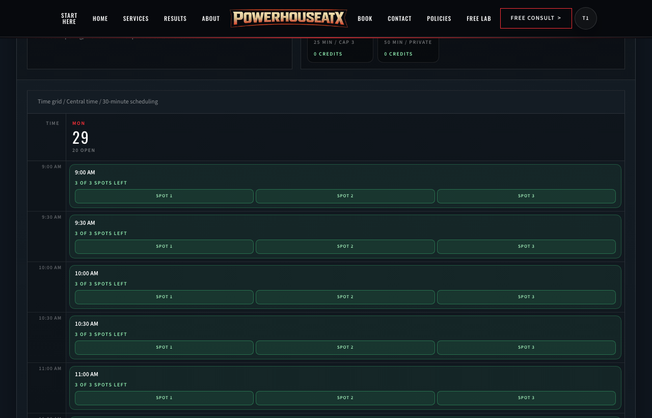Book Spot 3 at 9:00 AM
This screenshot has width=652, height=418.
[x=526, y=196]
